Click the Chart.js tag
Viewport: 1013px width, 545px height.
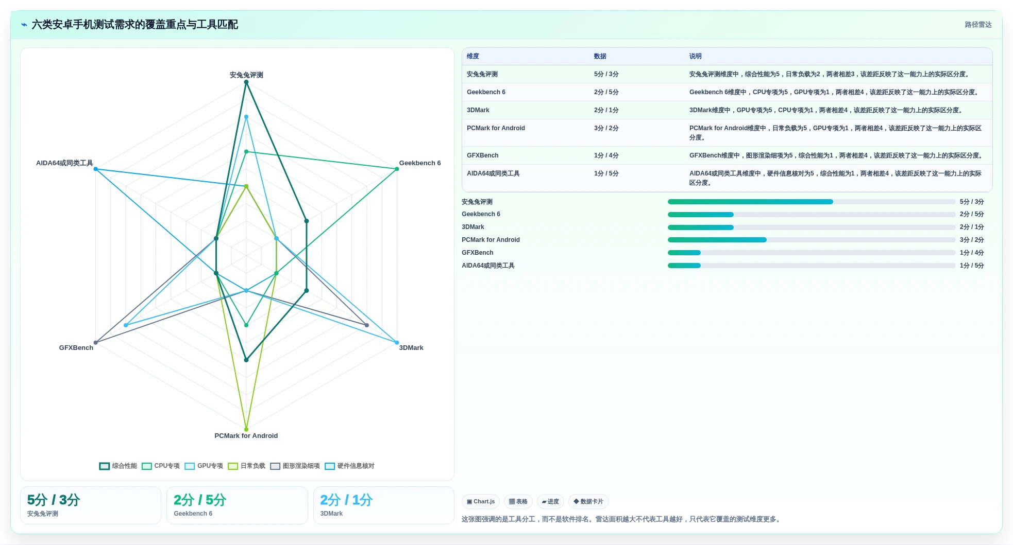tap(481, 502)
